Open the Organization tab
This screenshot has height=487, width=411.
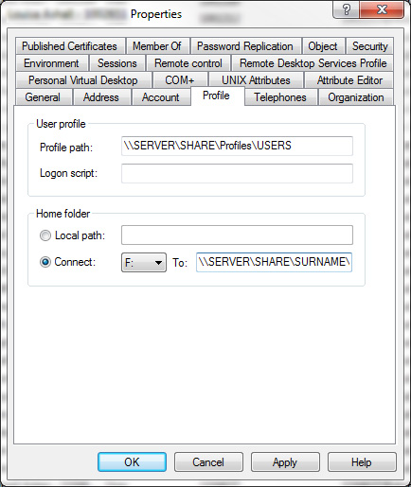[x=356, y=97]
